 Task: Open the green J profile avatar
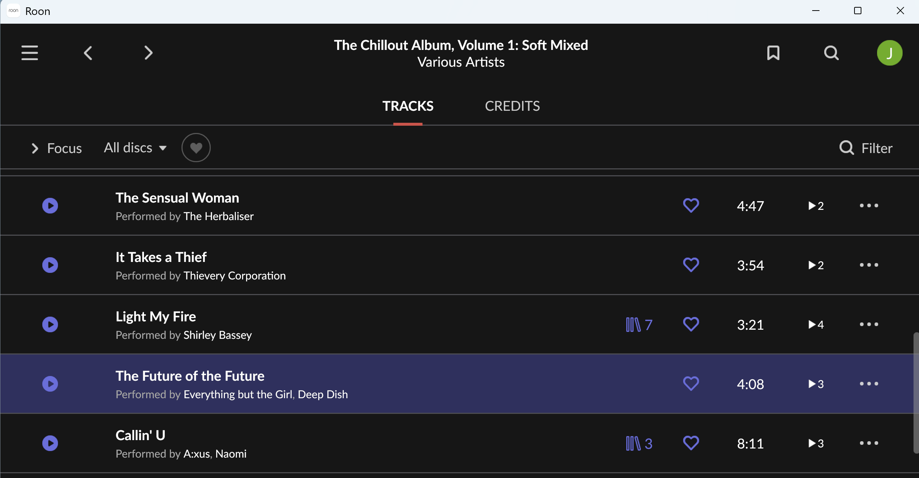pos(889,53)
